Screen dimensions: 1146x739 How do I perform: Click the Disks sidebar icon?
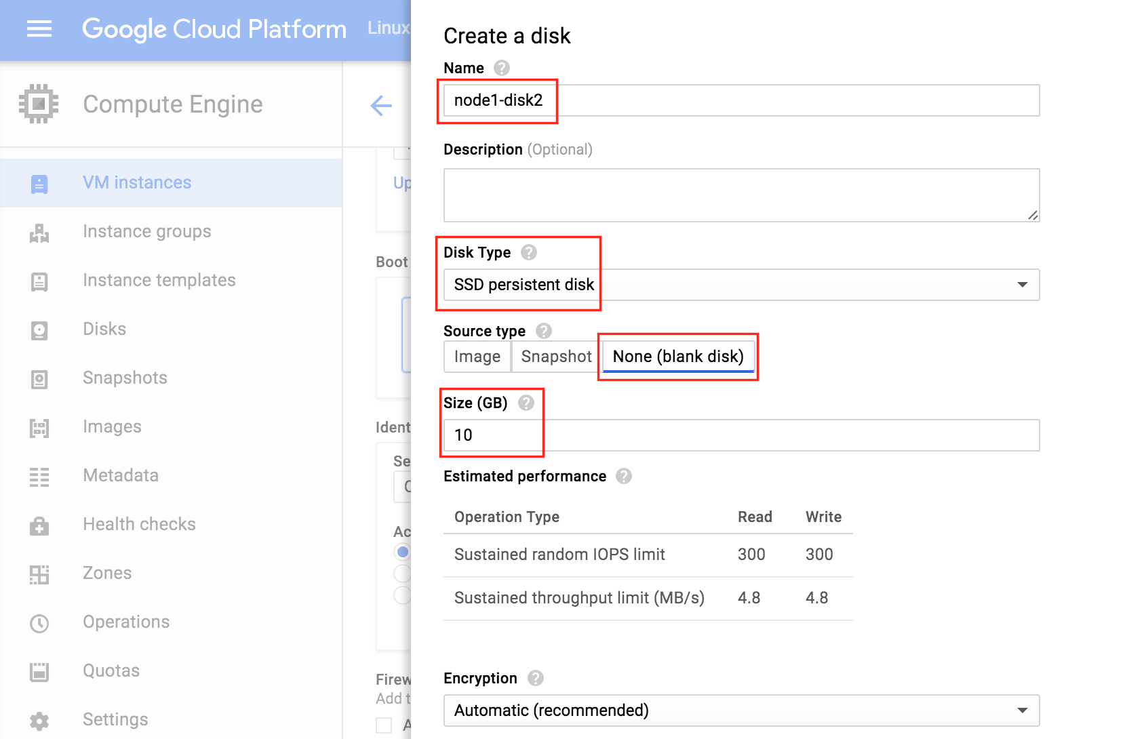tap(39, 330)
